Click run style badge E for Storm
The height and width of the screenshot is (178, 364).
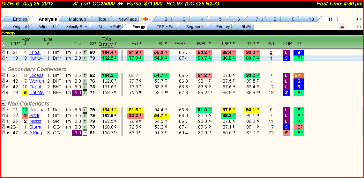(298, 127)
